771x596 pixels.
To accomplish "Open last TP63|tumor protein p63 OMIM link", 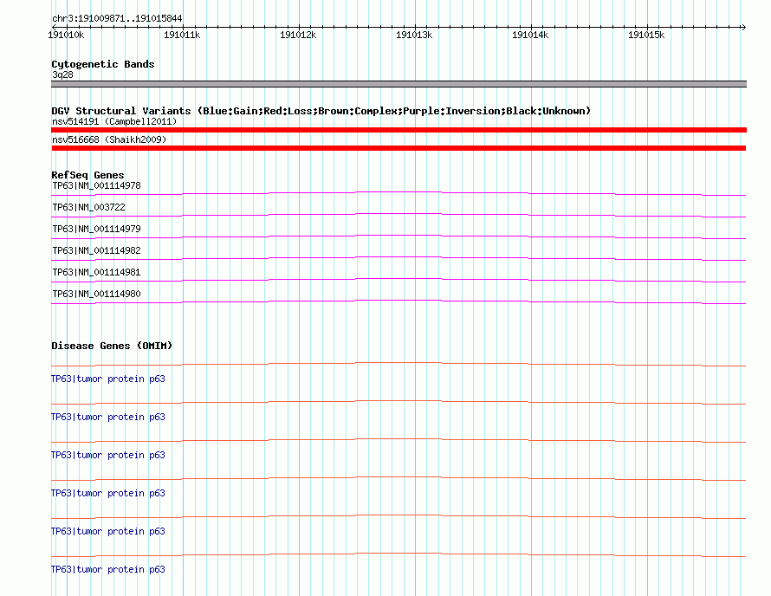I will 108,569.
